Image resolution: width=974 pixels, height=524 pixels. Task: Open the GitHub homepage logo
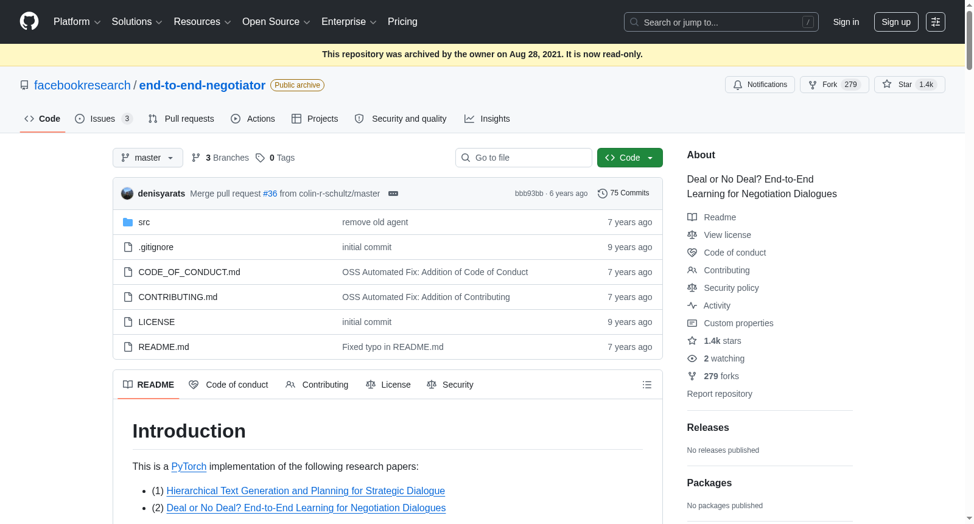click(29, 21)
